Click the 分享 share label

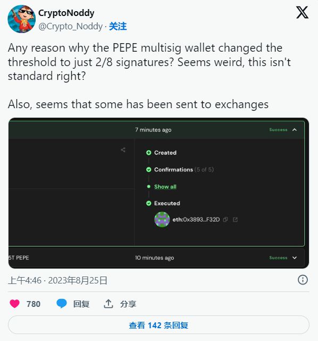coord(128,304)
